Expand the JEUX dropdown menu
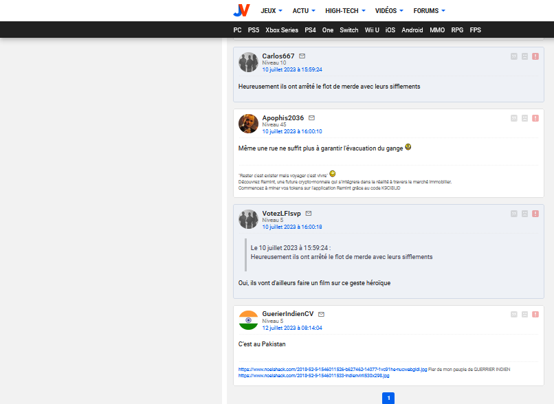 click(x=272, y=11)
